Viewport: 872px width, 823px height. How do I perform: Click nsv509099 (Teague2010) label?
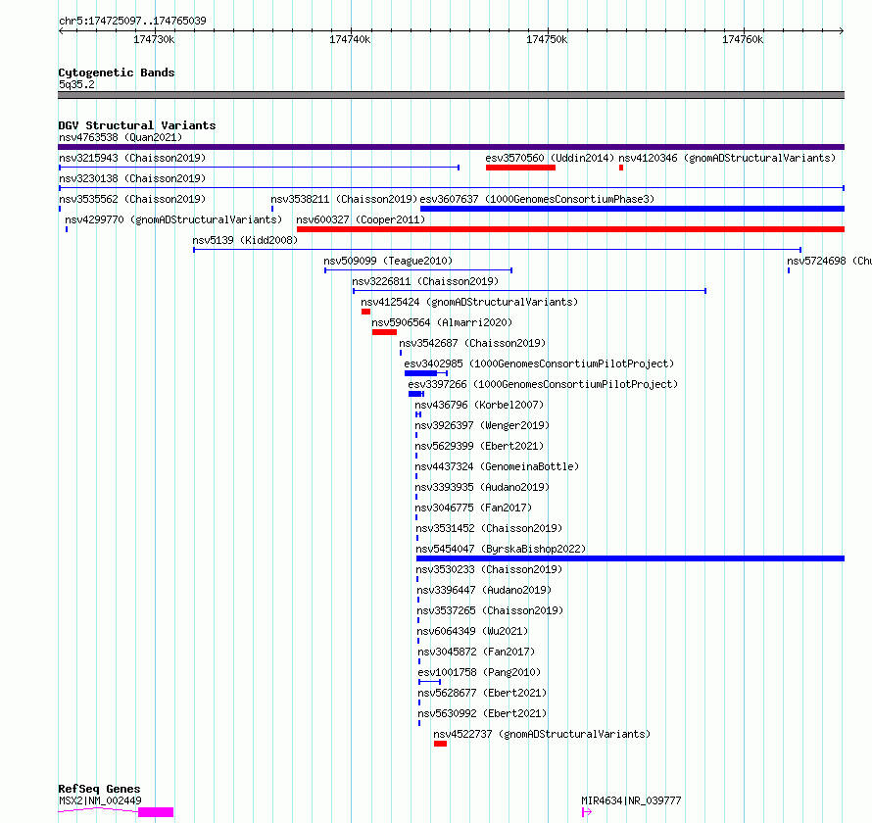[388, 261]
